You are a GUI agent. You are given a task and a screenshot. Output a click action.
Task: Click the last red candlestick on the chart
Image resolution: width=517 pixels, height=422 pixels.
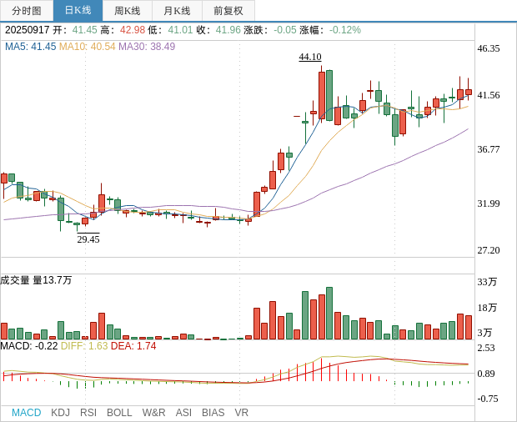coord(469,92)
